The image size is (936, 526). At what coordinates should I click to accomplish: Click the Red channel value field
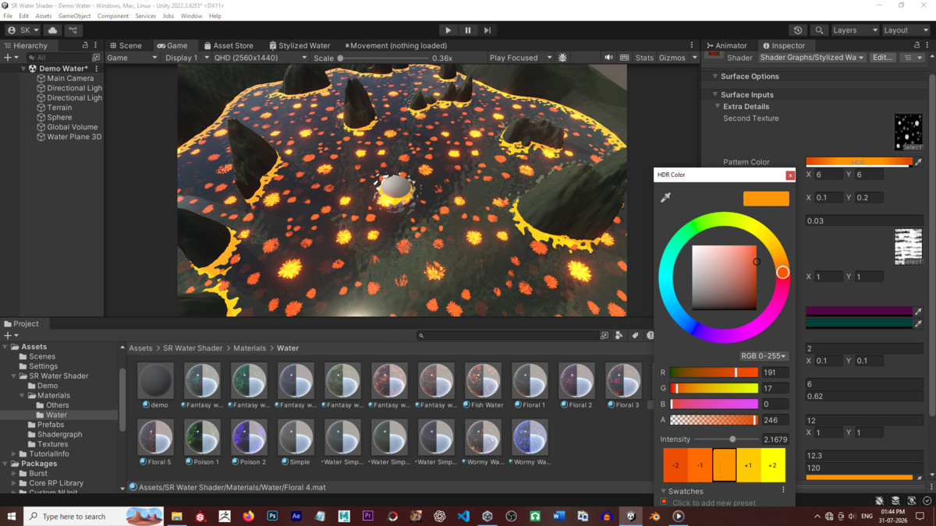[x=775, y=372]
